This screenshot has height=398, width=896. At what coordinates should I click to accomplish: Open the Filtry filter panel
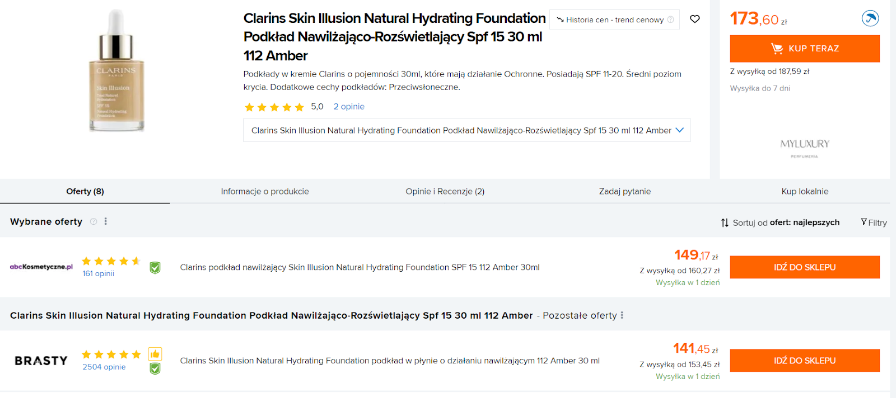pos(874,222)
